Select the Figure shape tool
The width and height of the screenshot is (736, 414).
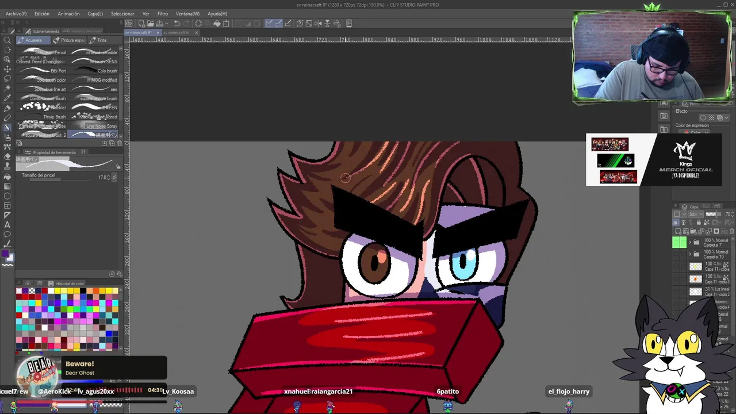click(7, 196)
